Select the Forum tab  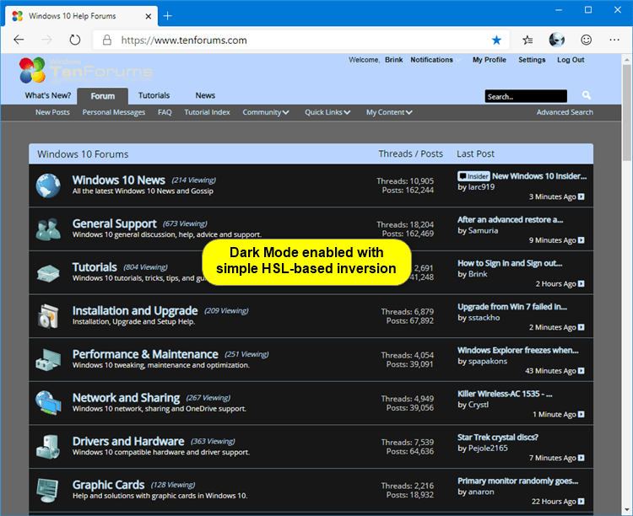pos(102,96)
